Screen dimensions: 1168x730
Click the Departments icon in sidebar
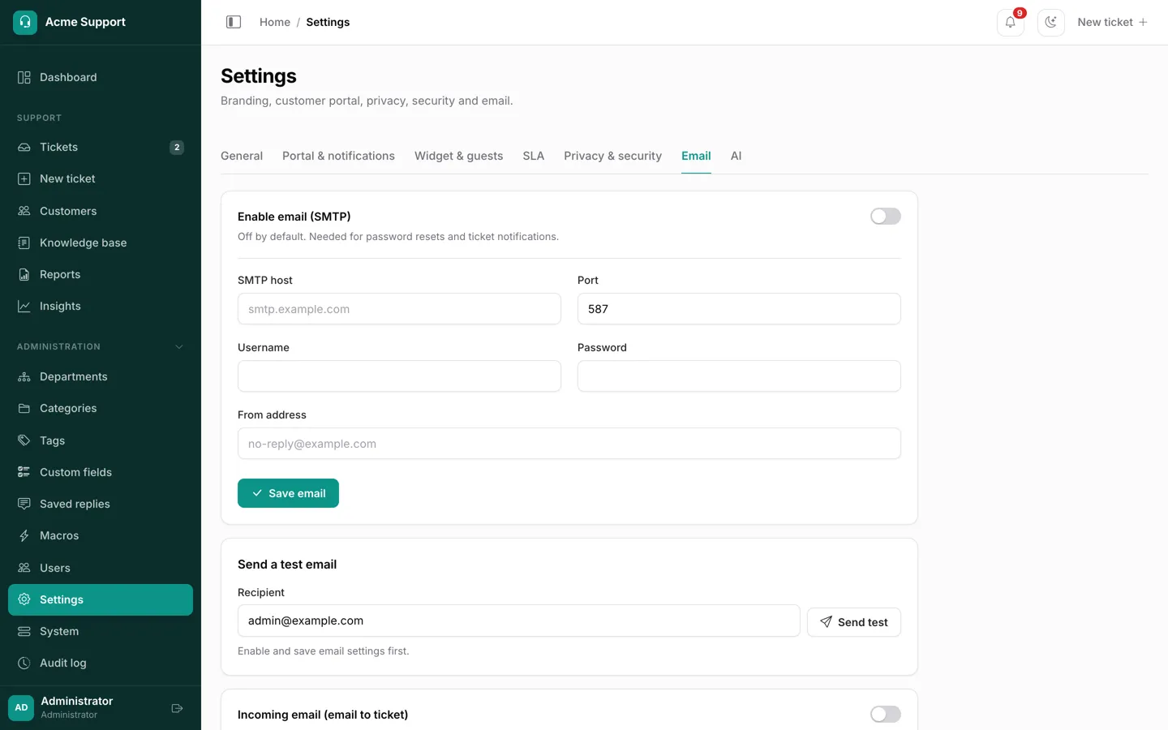[x=24, y=377]
